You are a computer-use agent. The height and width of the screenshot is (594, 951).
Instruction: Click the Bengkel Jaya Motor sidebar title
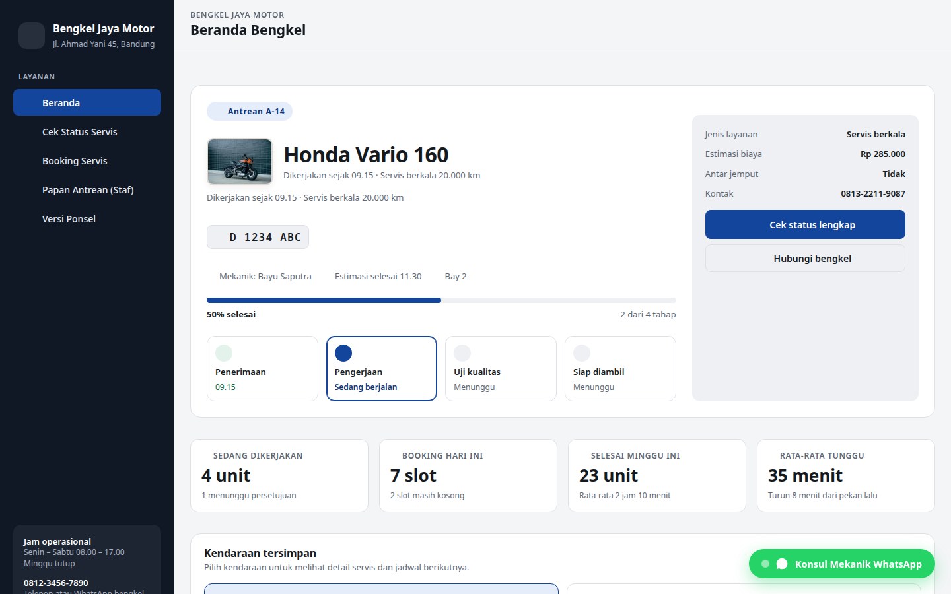[103, 28]
